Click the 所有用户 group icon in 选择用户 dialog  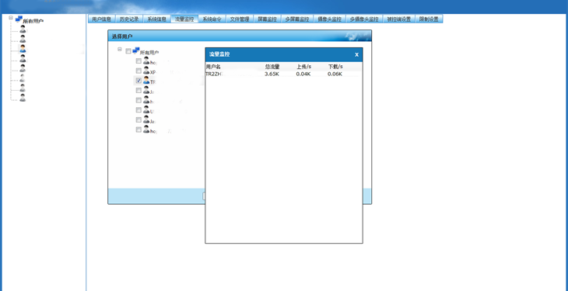pyautogui.click(x=136, y=50)
